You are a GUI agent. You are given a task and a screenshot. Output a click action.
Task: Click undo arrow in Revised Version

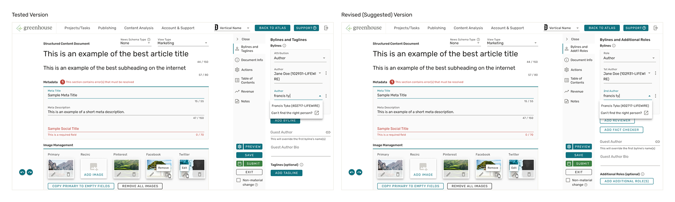pos(352,172)
